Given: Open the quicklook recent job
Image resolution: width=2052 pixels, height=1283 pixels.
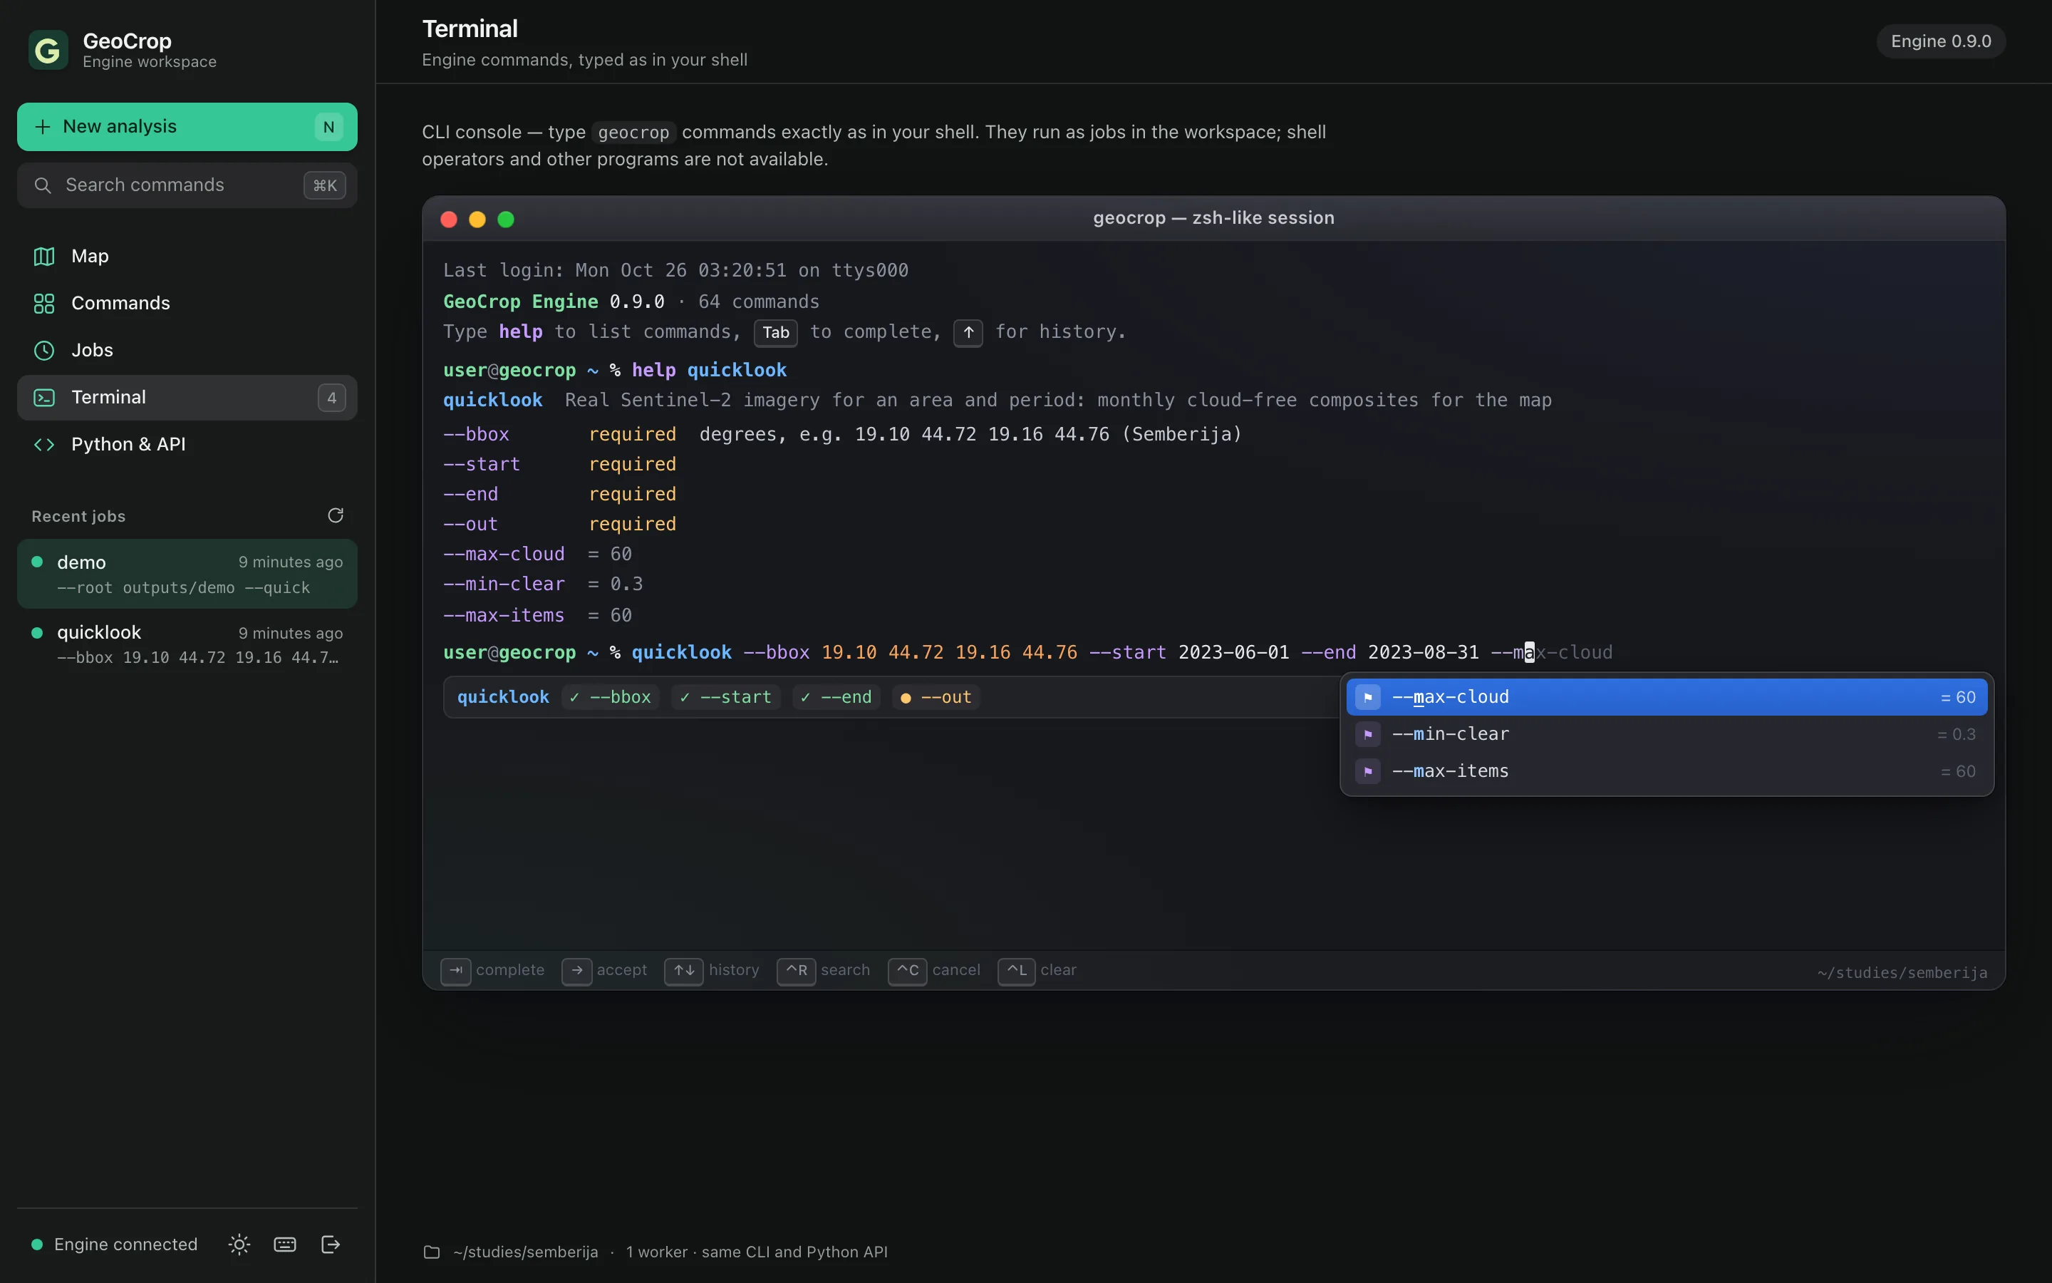Looking at the screenshot, I should coord(187,645).
